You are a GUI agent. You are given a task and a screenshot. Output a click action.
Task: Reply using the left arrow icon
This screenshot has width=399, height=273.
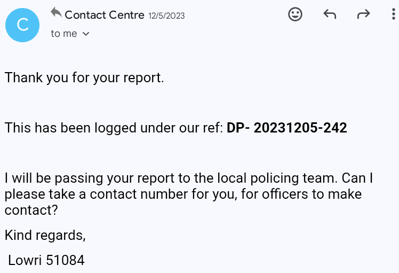330,14
